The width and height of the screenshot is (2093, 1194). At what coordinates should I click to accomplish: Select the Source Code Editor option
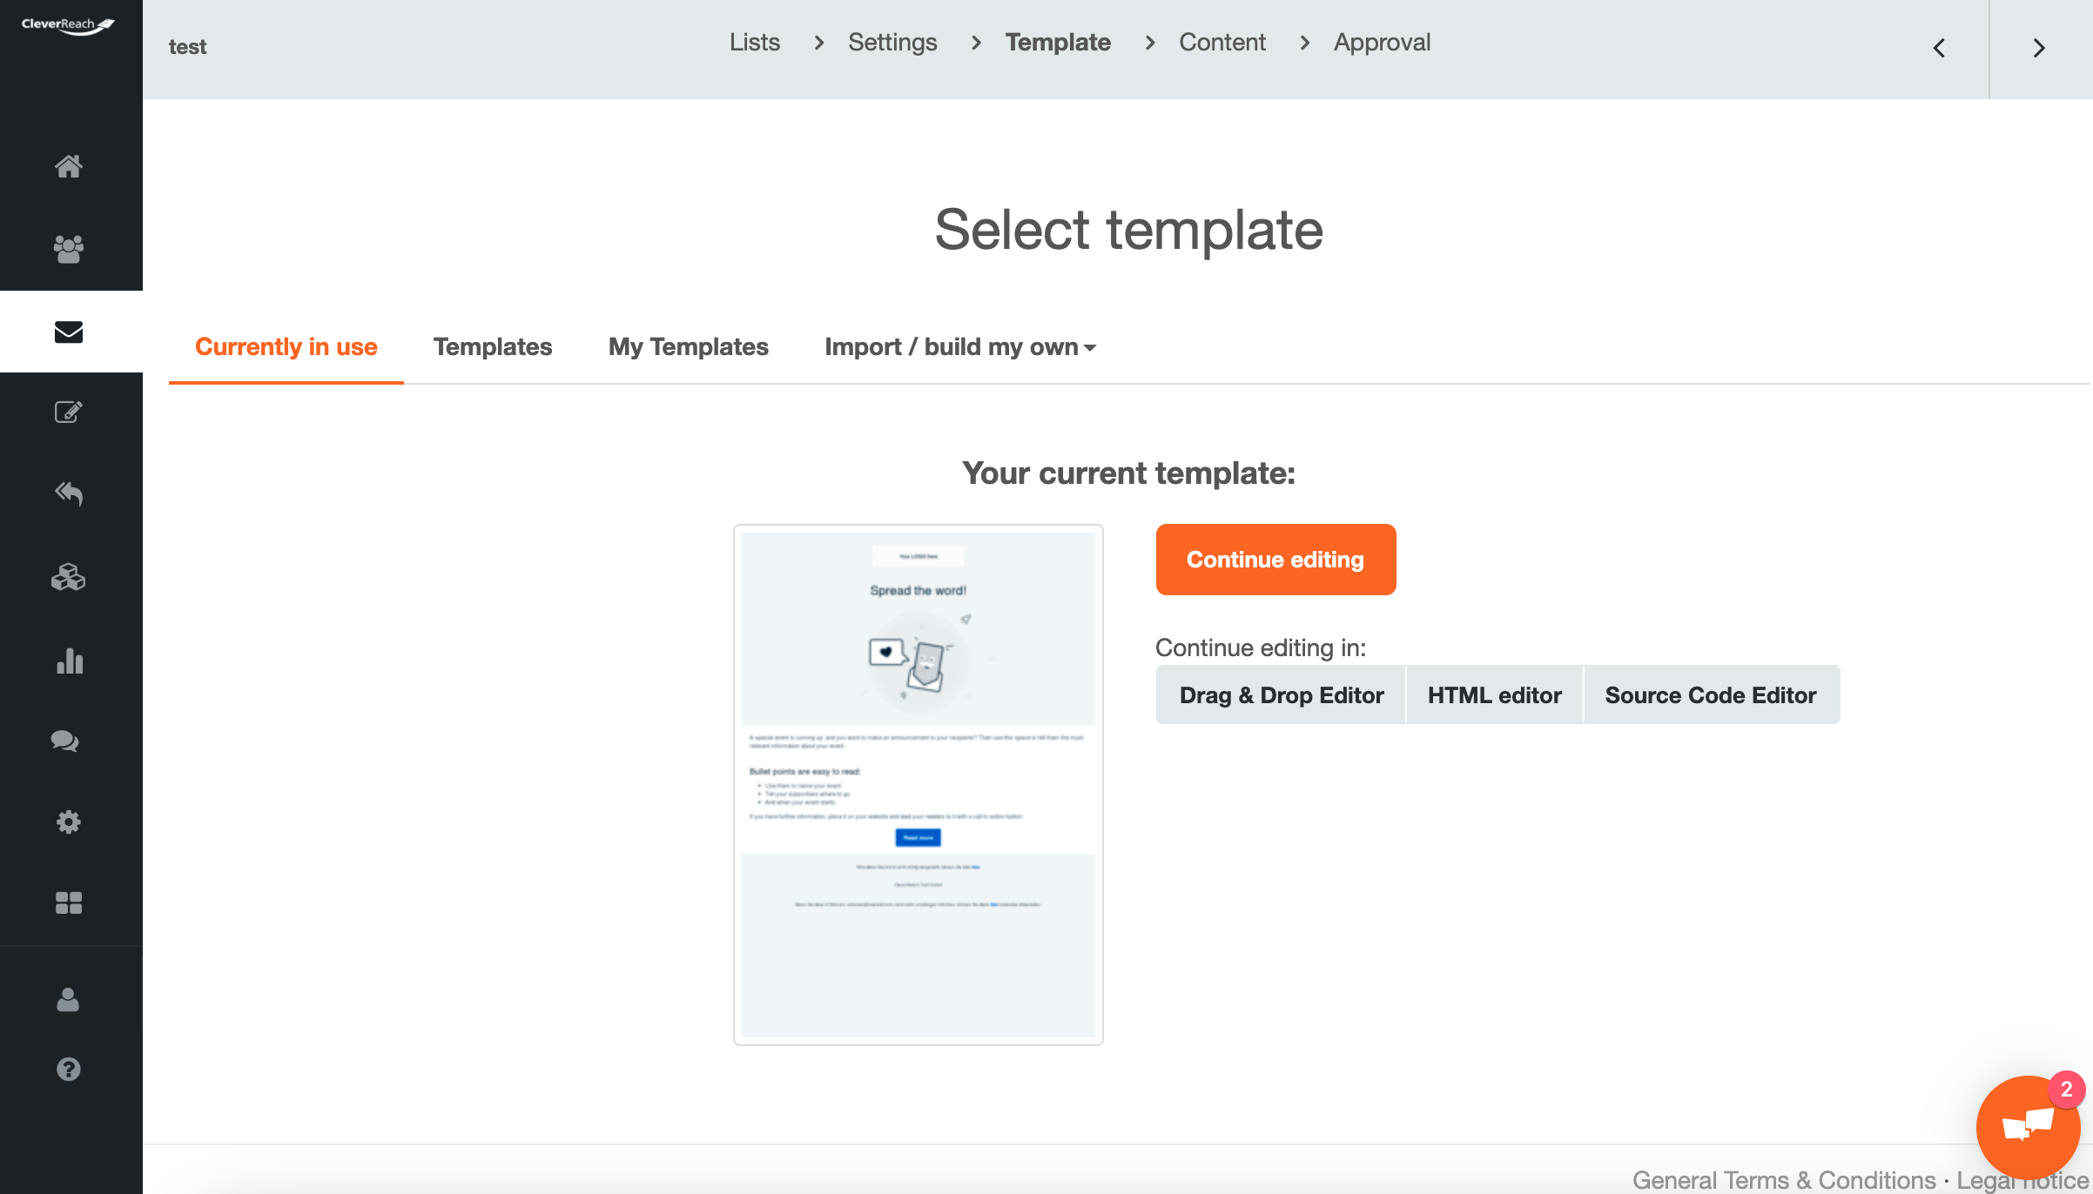click(1710, 695)
